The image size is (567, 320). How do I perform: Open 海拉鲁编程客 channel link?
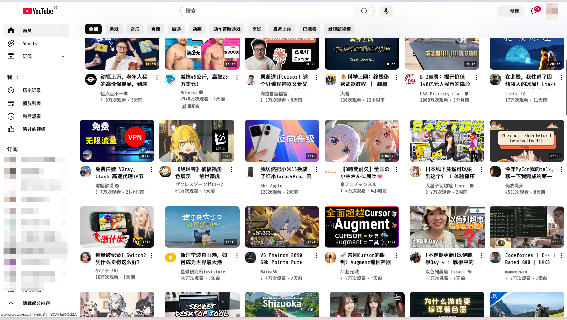click(274, 94)
